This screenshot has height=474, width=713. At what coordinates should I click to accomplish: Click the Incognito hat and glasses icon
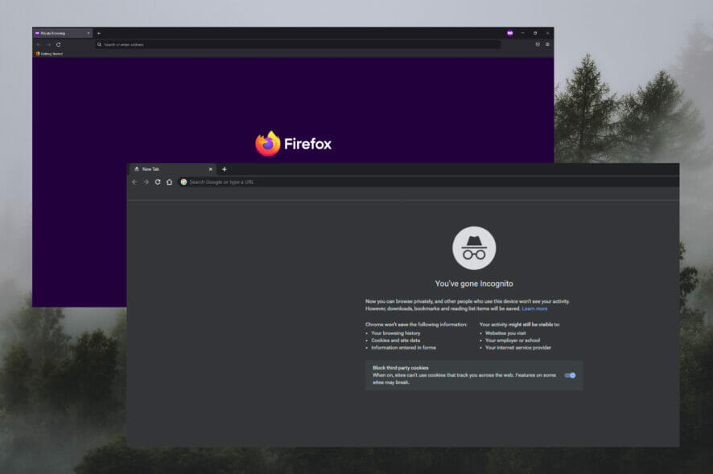[x=474, y=248]
